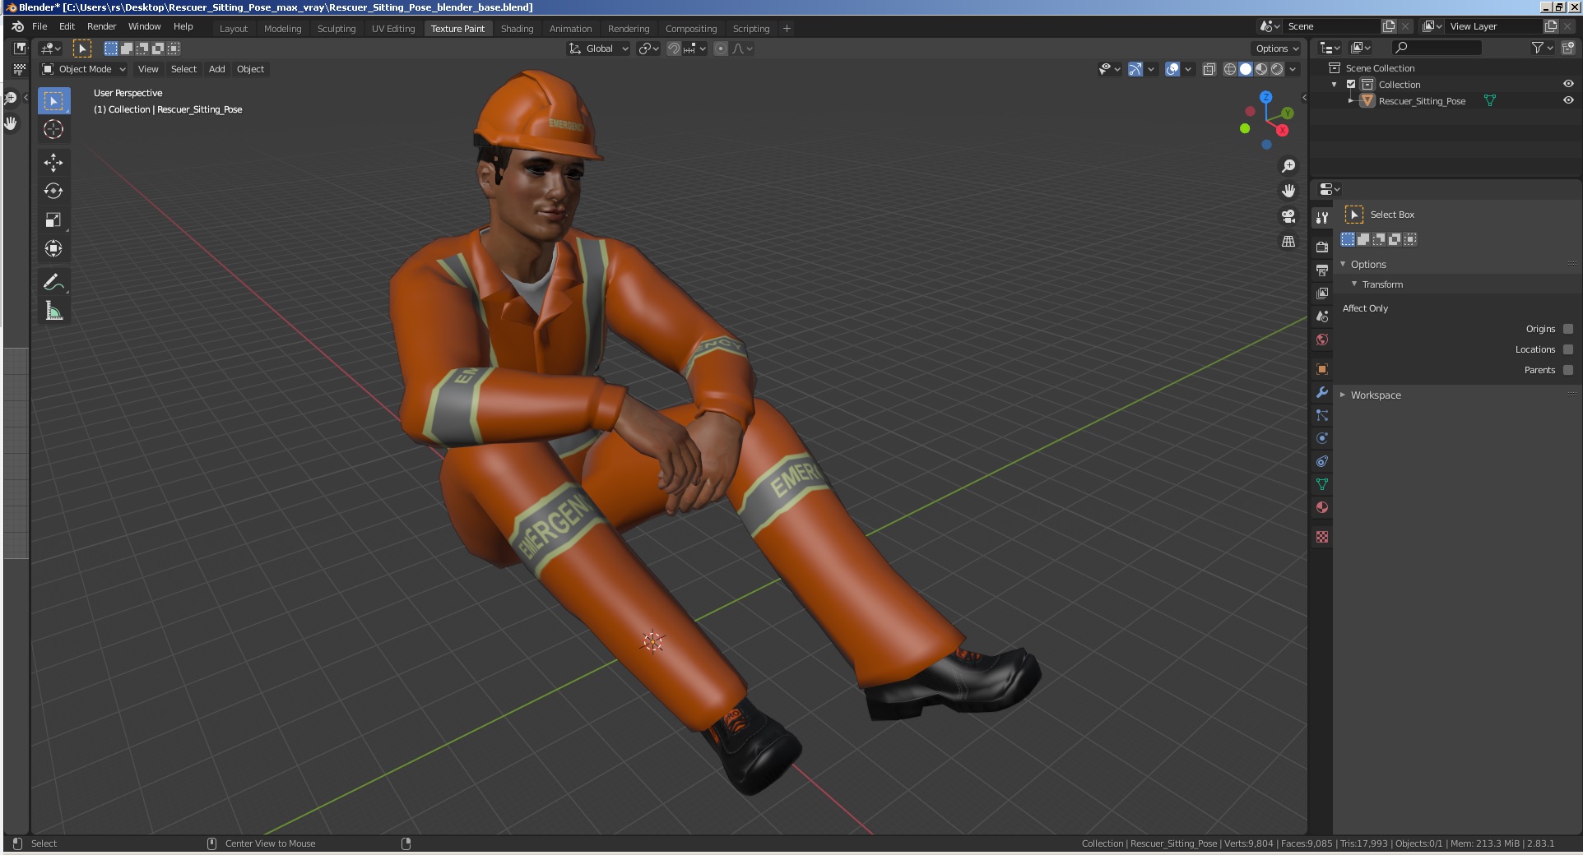Choose the Transform tool
Image resolution: width=1583 pixels, height=855 pixels.
click(53, 248)
